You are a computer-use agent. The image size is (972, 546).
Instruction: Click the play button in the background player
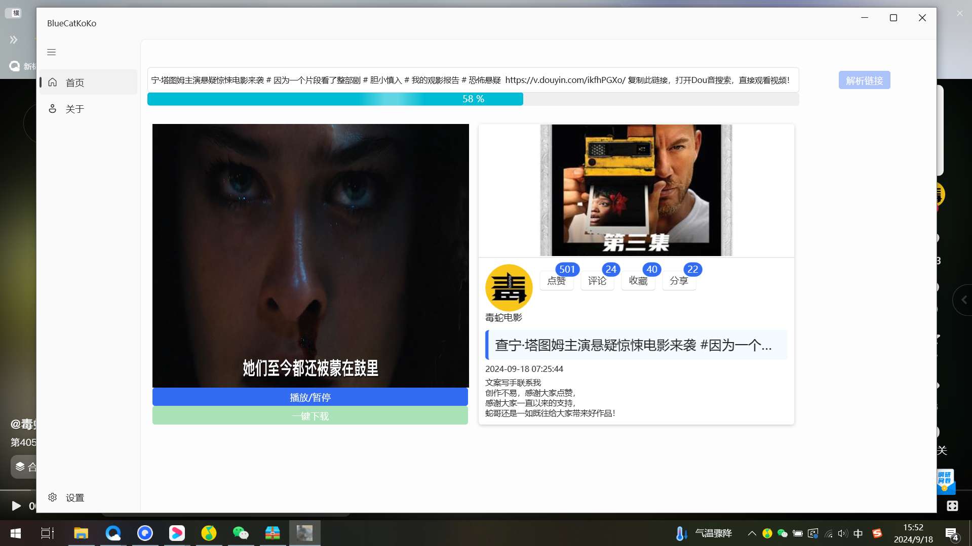(x=16, y=506)
